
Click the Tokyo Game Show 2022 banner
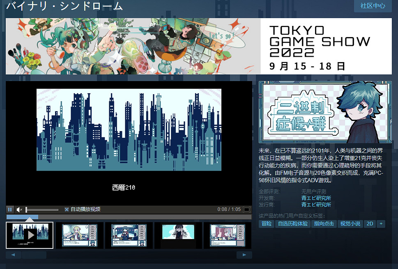[199, 46]
